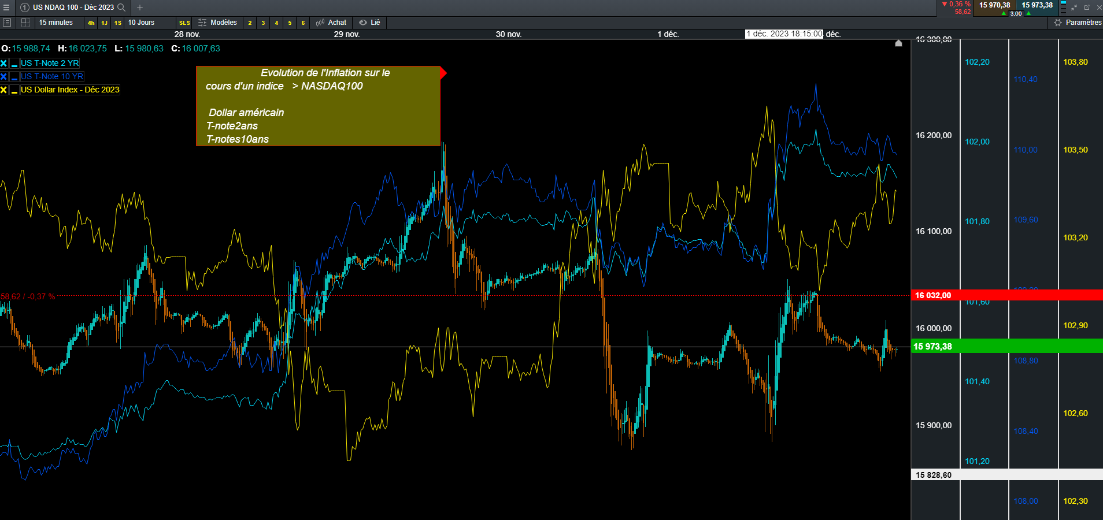Shrink the chart window with collapse arrows
This screenshot has height=520, width=1103.
click(1074, 8)
